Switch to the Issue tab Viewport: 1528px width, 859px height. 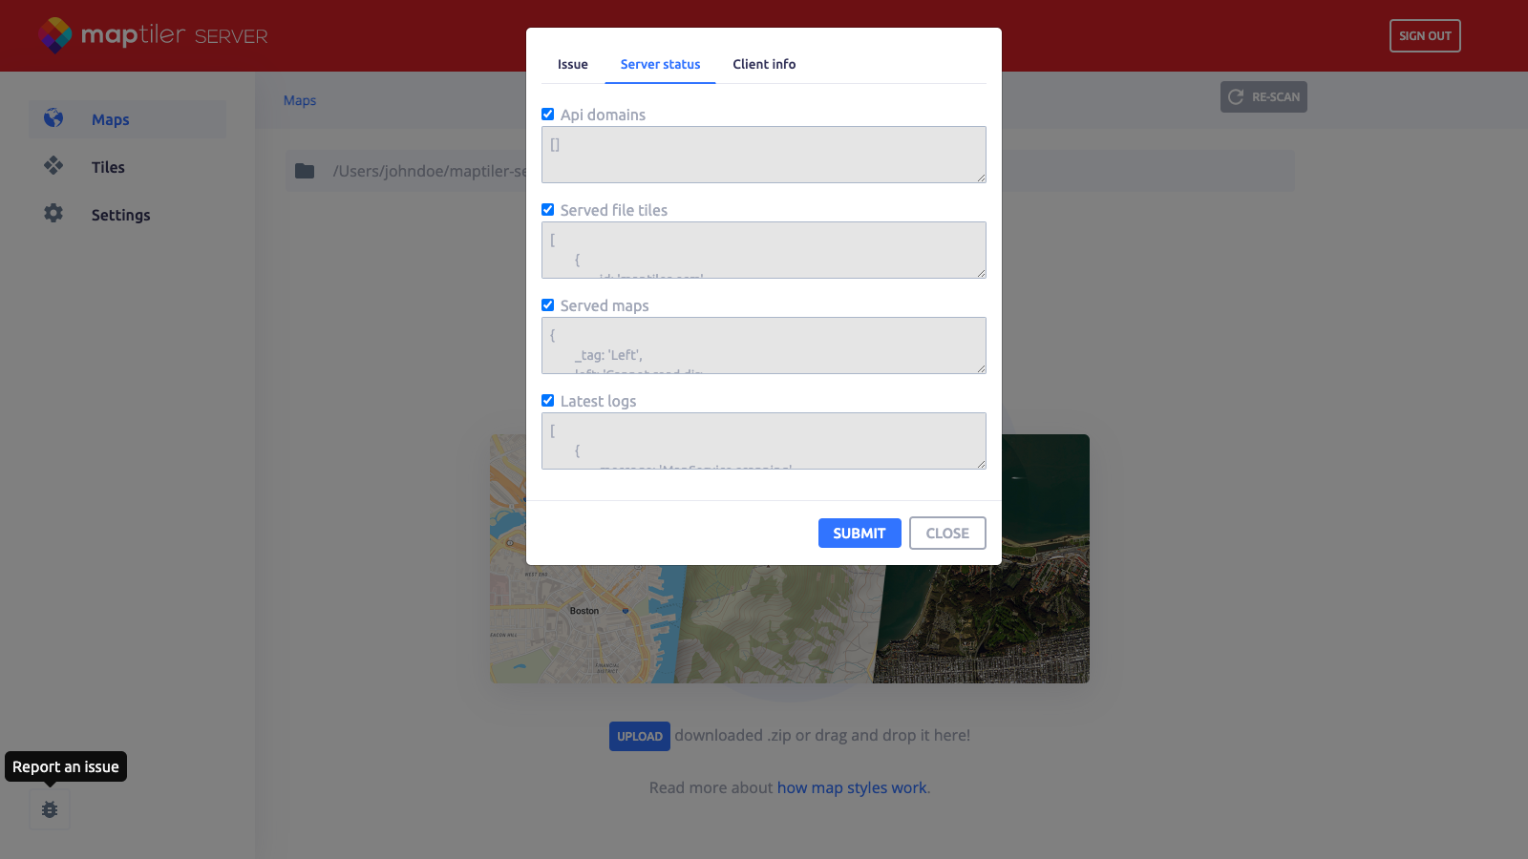[573, 64]
